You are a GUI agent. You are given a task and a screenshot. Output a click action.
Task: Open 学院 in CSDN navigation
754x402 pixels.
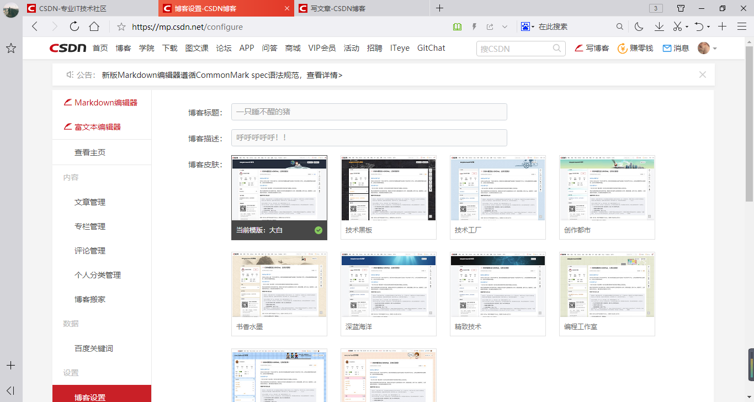pyautogui.click(x=147, y=48)
